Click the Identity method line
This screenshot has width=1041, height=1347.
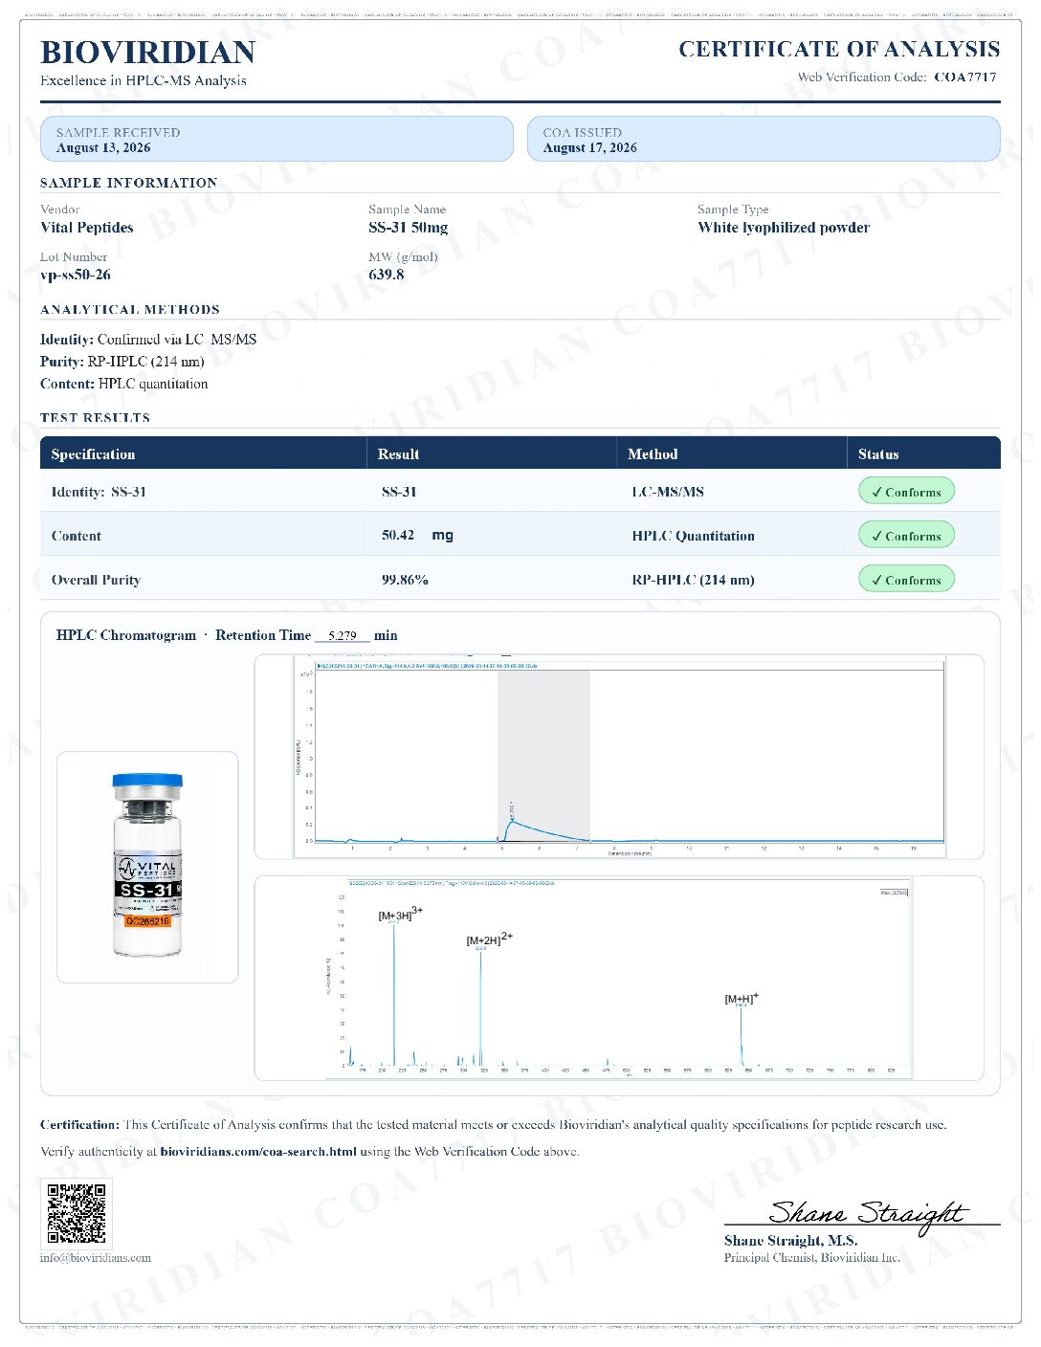click(148, 340)
